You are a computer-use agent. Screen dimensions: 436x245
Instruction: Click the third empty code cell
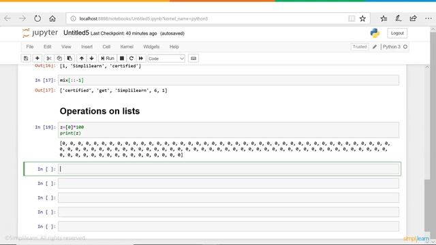click(x=229, y=198)
